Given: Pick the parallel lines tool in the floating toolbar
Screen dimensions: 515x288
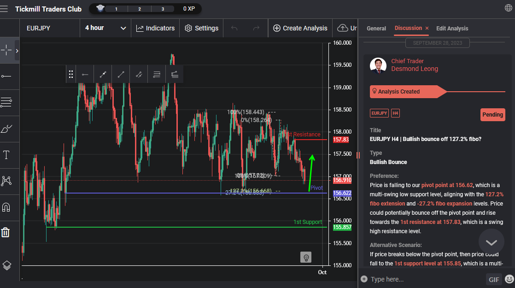Looking at the screenshot, I should point(157,75).
